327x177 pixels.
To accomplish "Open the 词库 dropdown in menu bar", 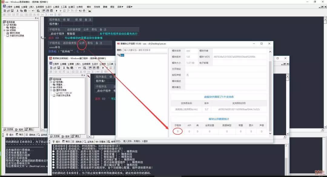I will (120, 6).
